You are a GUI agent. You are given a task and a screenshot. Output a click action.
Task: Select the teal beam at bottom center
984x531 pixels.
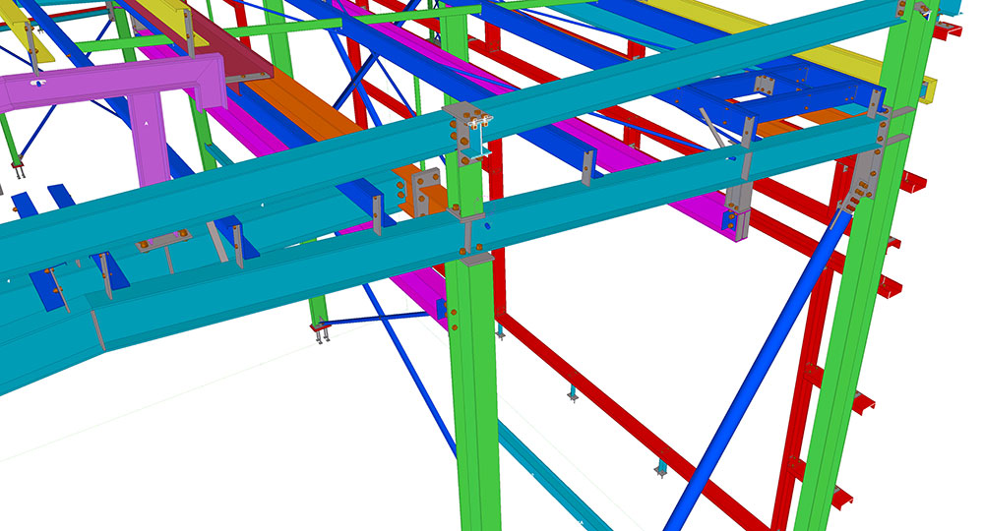tap(551, 482)
